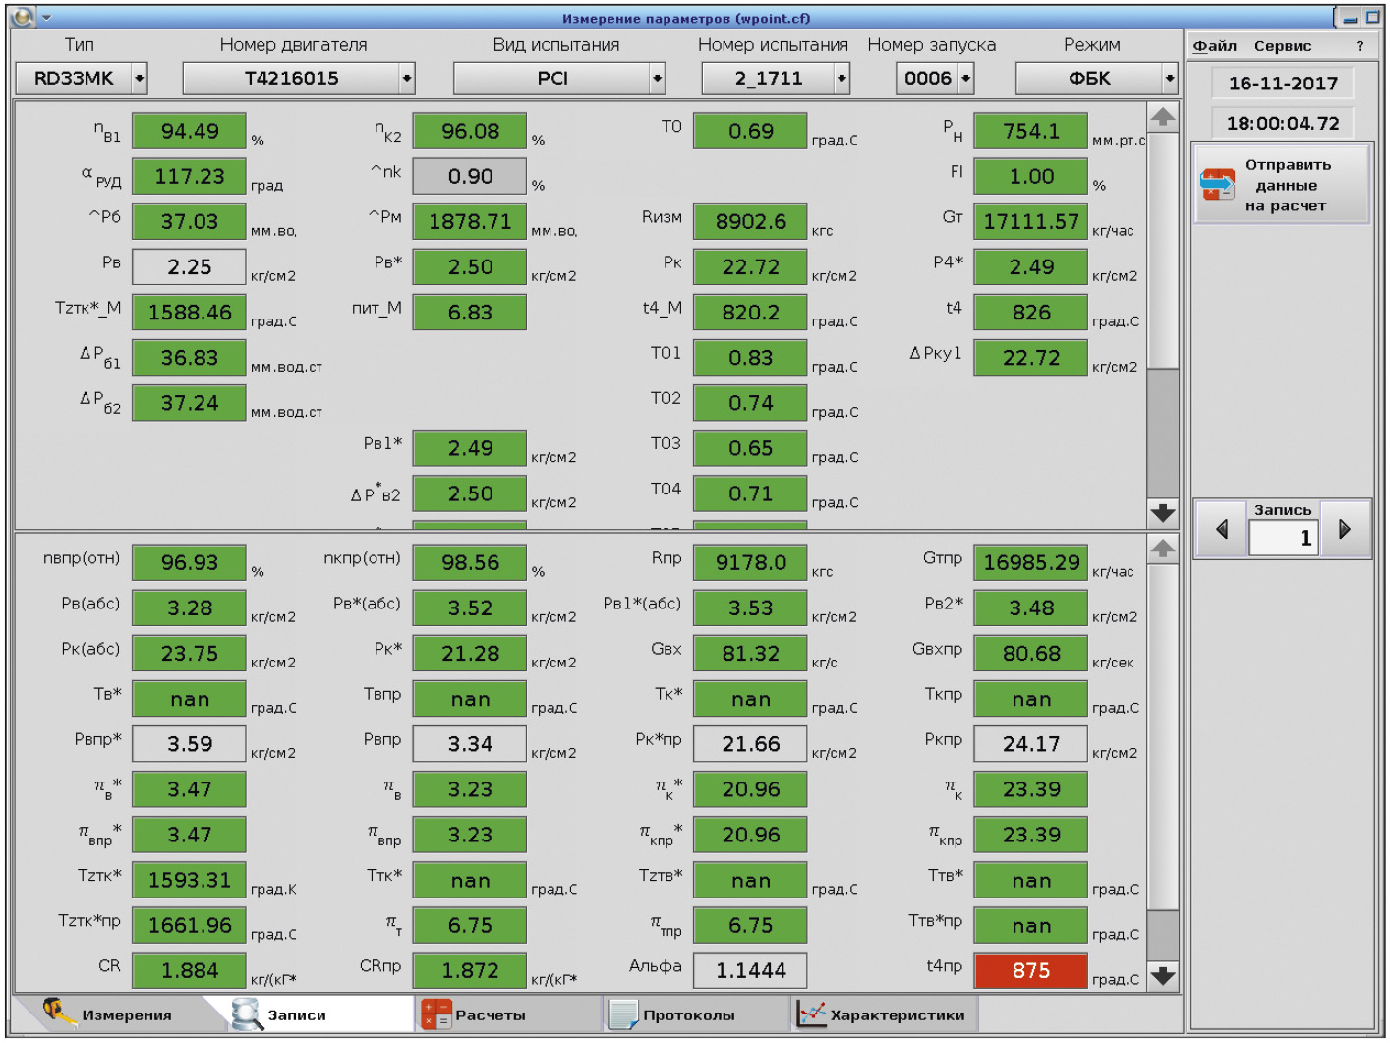1390x1043 pixels.
Task: Open the Характеристики chart icon
Action: click(x=811, y=1014)
